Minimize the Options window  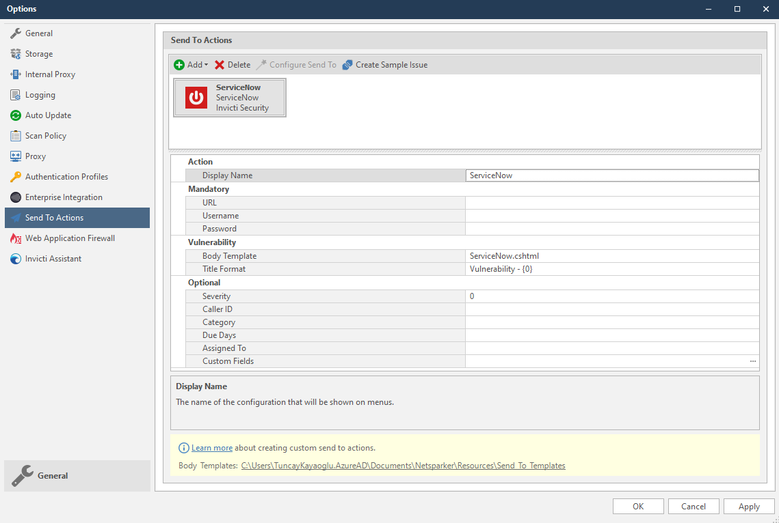[709, 9]
